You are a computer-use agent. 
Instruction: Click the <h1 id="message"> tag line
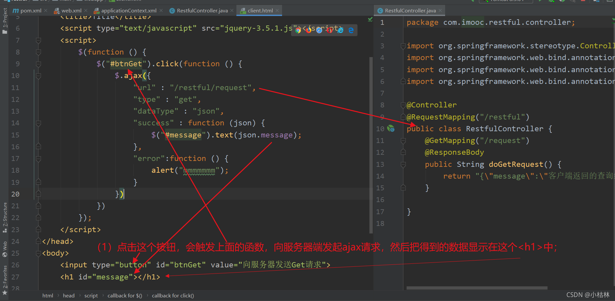pyautogui.click(x=110, y=277)
